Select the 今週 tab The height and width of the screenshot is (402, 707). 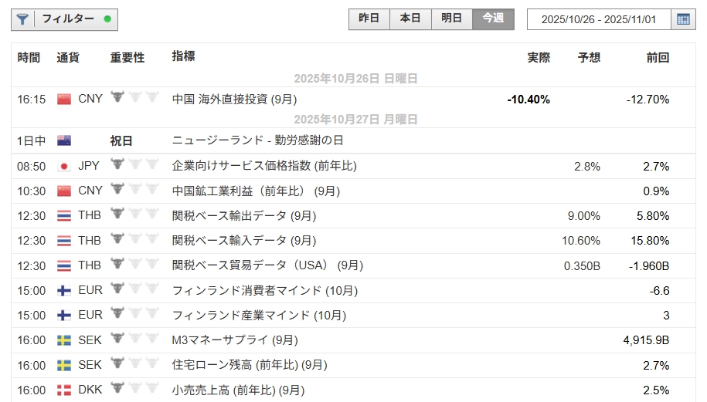click(493, 19)
